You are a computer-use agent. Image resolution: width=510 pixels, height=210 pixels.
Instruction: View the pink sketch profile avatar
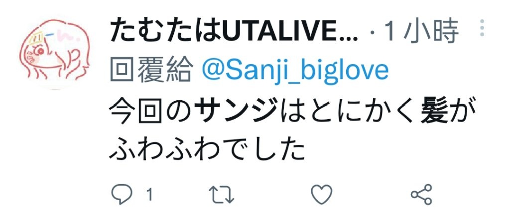tap(55, 54)
